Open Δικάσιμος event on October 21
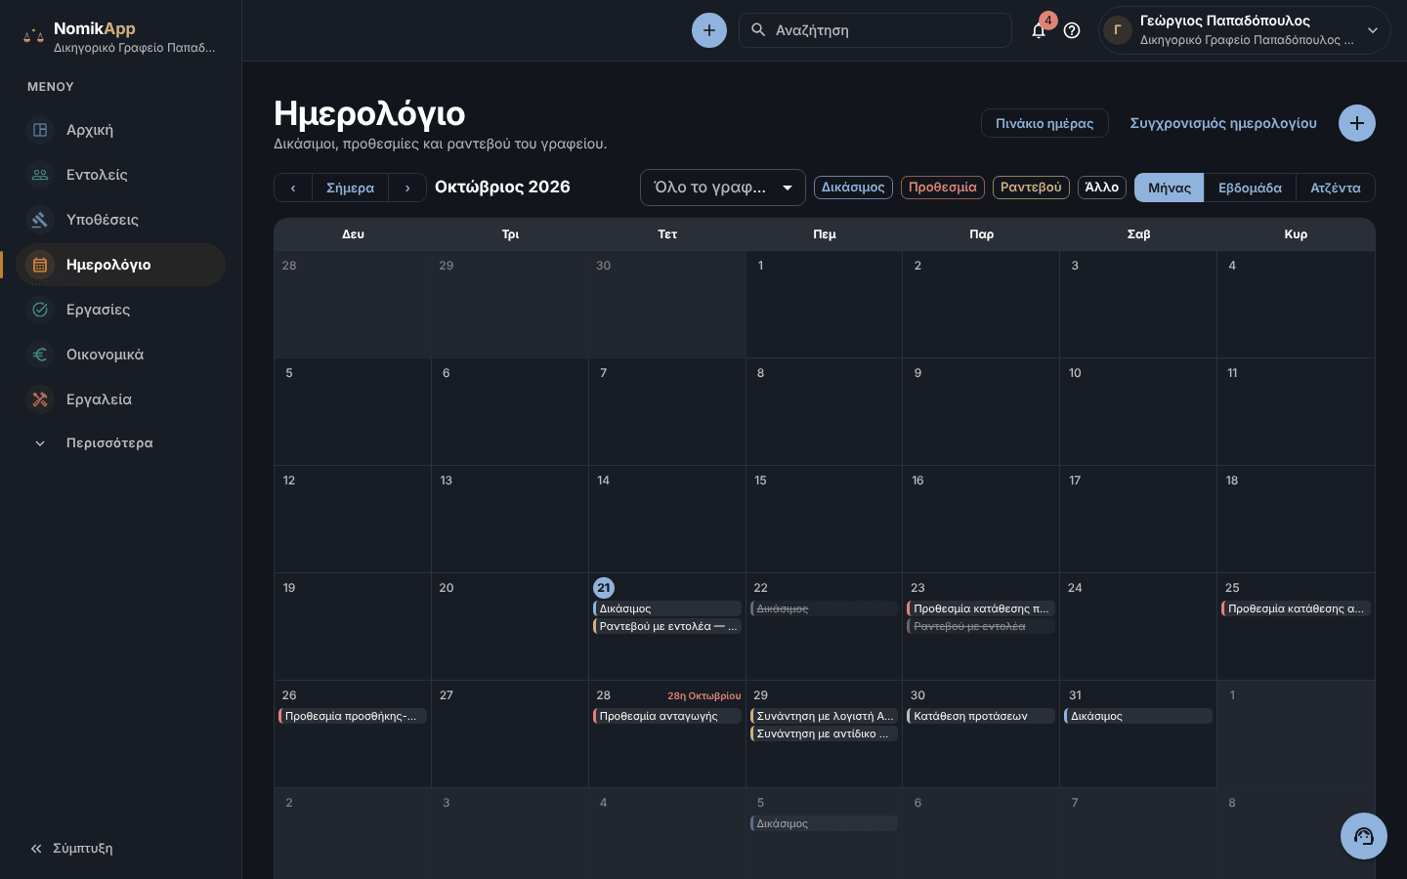This screenshot has width=1407, height=879. tap(667, 608)
